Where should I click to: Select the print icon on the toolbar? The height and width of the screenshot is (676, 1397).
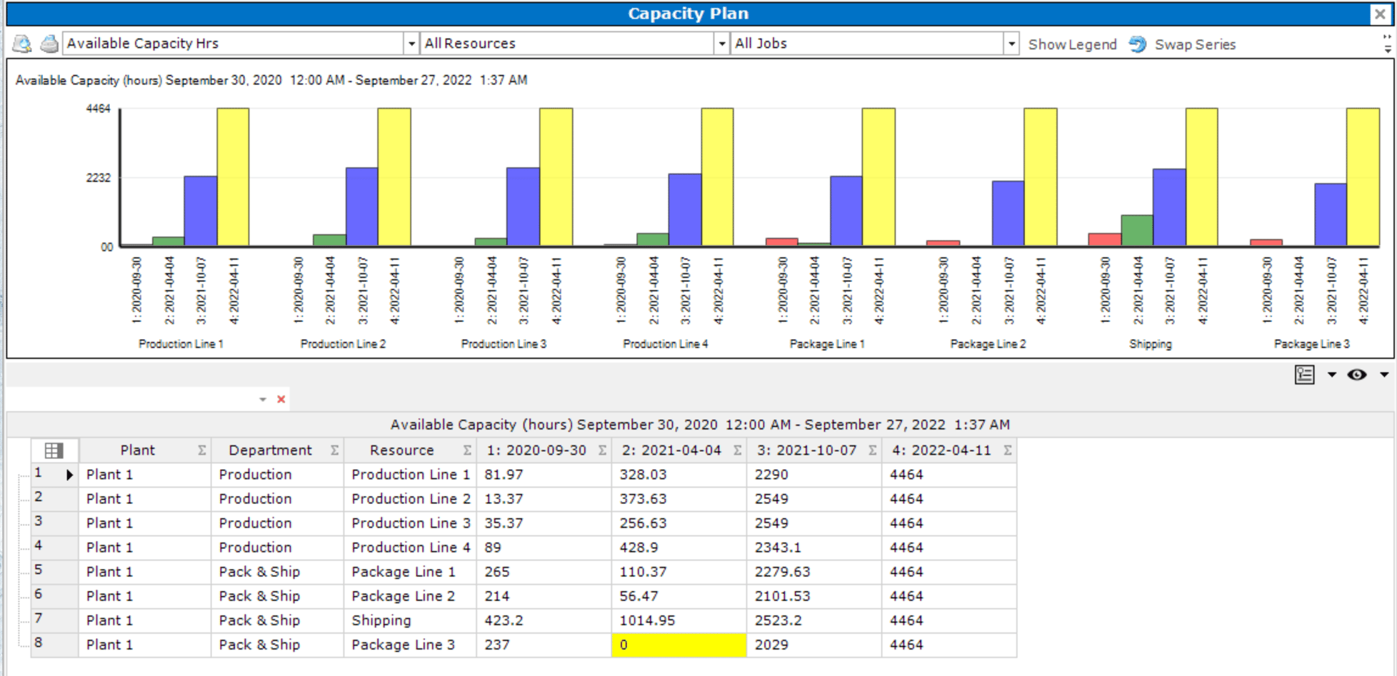click(x=49, y=44)
